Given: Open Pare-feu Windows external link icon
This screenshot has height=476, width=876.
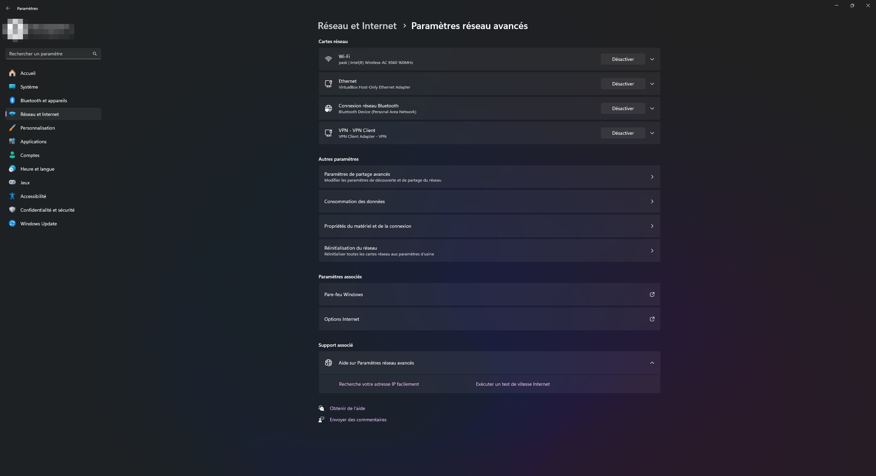Looking at the screenshot, I should pyautogui.click(x=652, y=294).
